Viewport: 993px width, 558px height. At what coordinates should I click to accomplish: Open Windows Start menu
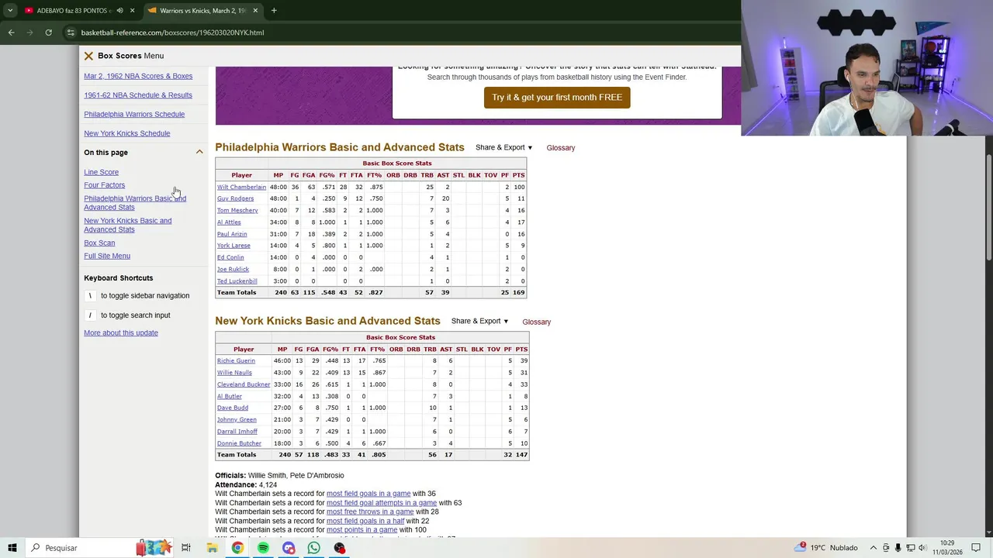pyautogui.click(x=12, y=548)
